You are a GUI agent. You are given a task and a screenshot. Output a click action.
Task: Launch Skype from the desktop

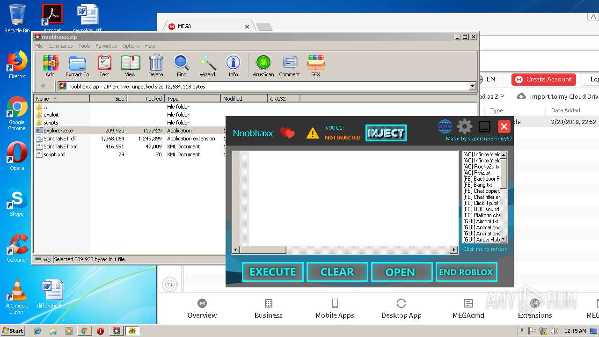(x=17, y=202)
